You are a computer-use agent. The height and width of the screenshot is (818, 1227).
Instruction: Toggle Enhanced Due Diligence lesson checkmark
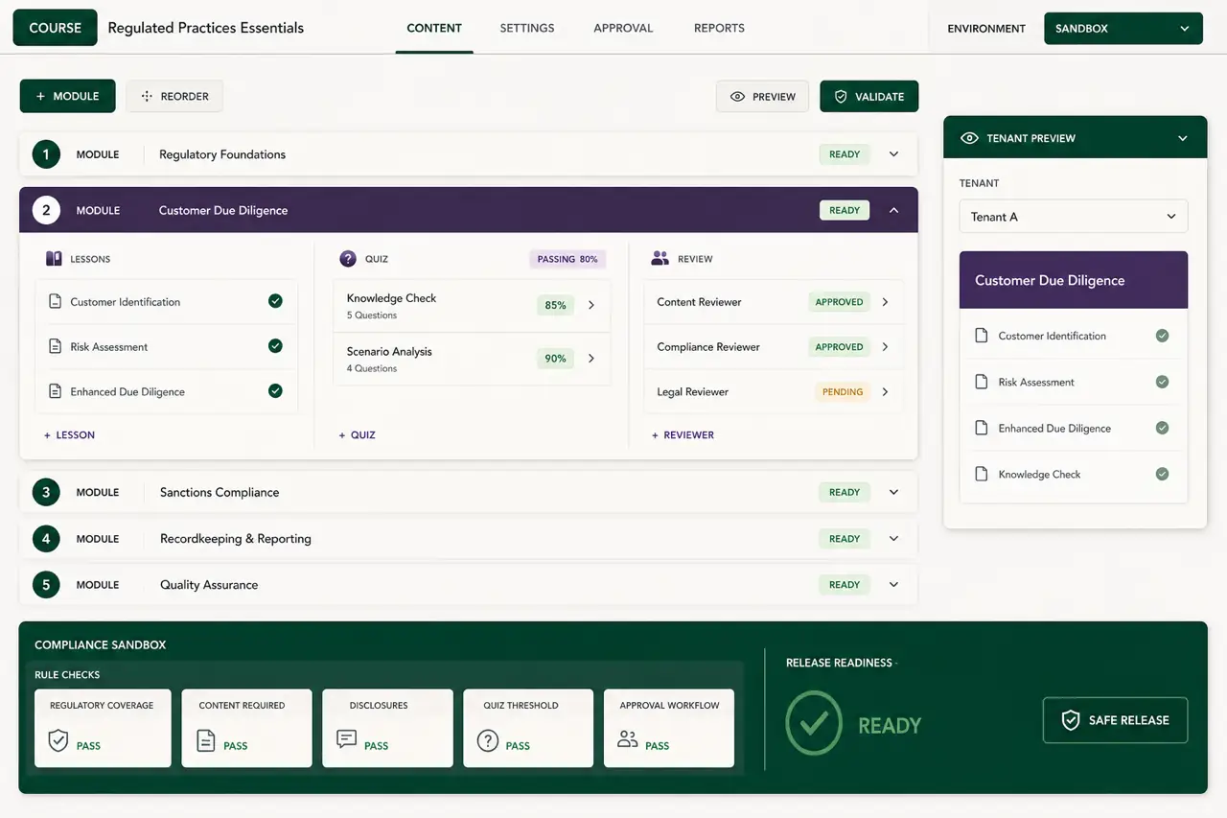click(275, 391)
